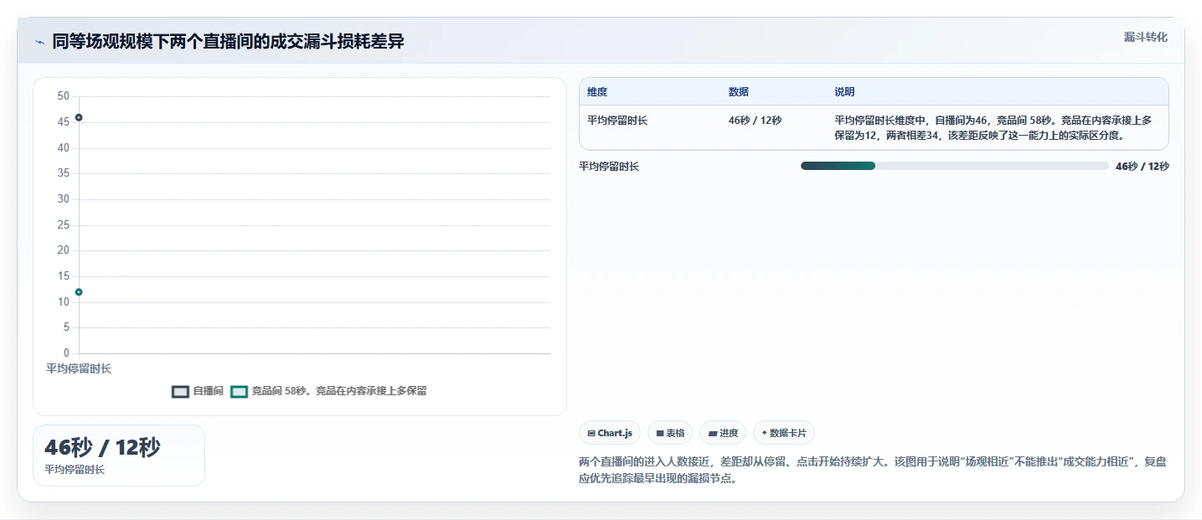Click the 自播间 legend color box
1202x520 pixels.
(180, 391)
